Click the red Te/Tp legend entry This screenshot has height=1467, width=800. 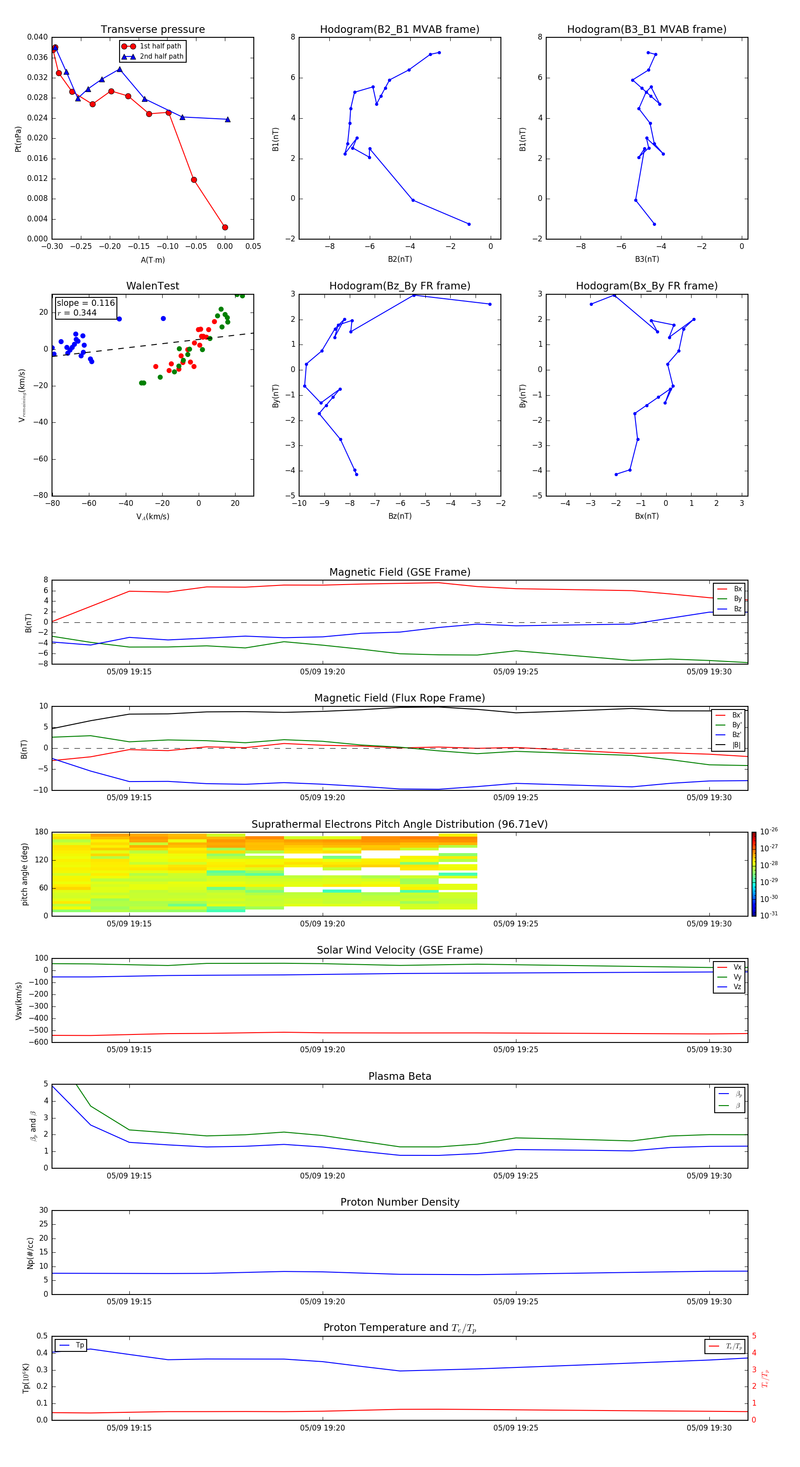click(x=724, y=1346)
